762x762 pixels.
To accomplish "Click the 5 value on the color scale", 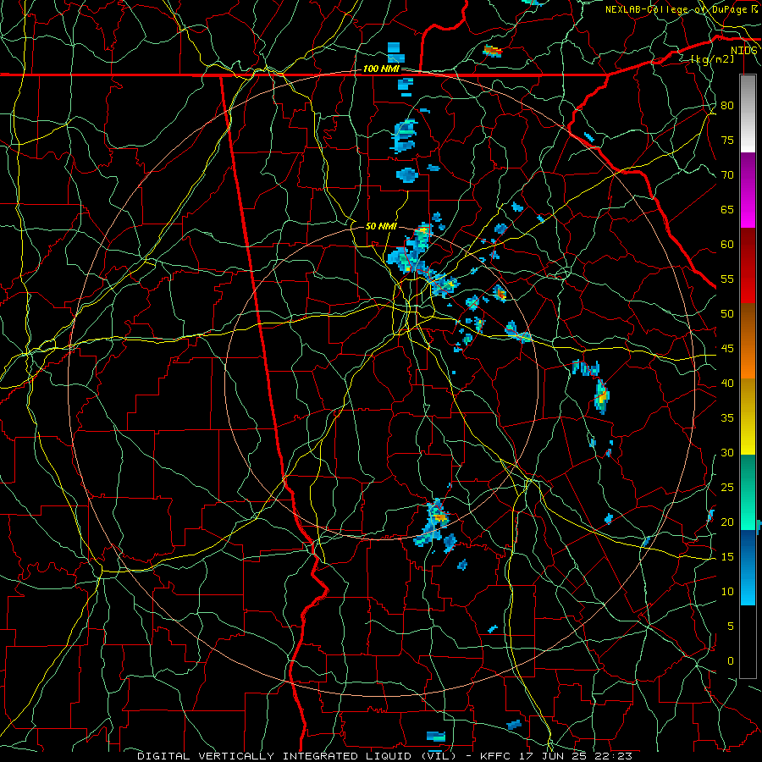I will tap(731, 627).
